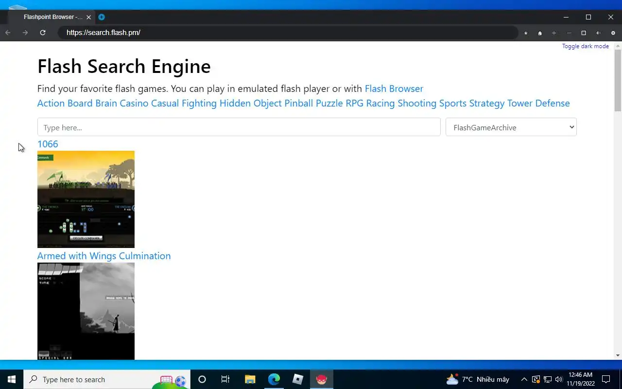Show hidden system tray icons
Image resolution: width=622 pixels, height=389 pixels.
click(x=524, y=379)
